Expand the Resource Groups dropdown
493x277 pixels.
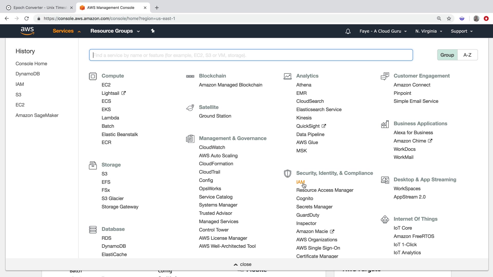115,31
